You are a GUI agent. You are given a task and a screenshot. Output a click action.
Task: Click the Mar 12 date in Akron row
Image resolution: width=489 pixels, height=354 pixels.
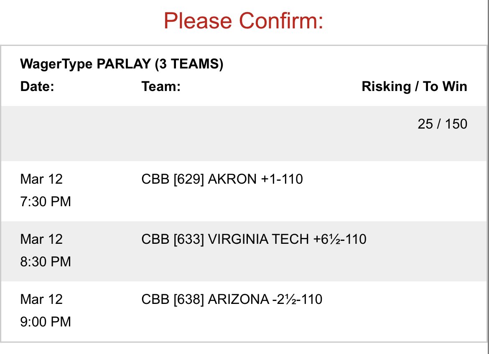click(x=41, y=179)
